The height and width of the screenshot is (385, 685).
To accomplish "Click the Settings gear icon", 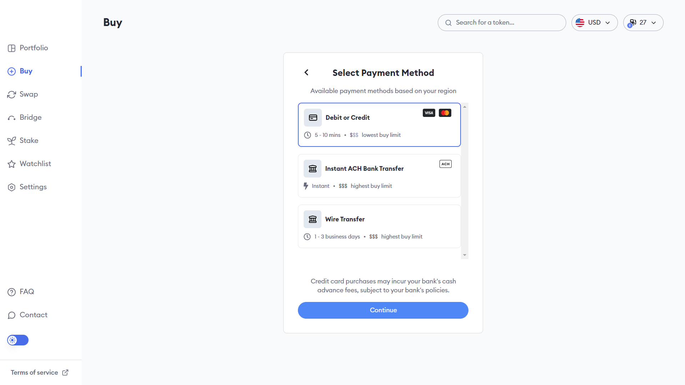I will click(x=11, y=187).
